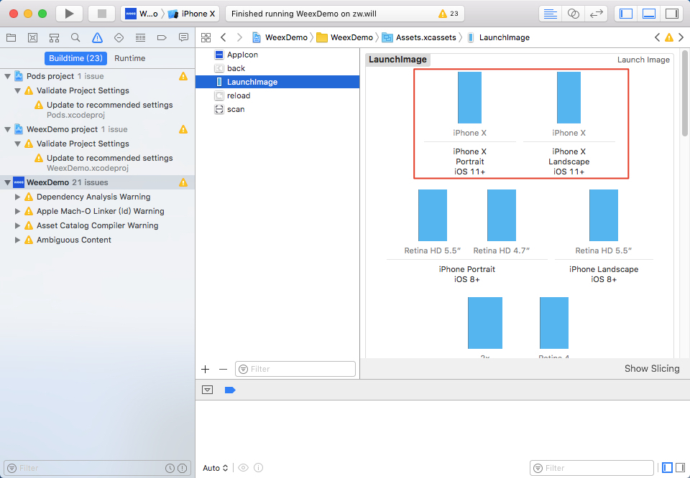
Task: Expand Dependency Analysis Warning
Action: [17, 197]
